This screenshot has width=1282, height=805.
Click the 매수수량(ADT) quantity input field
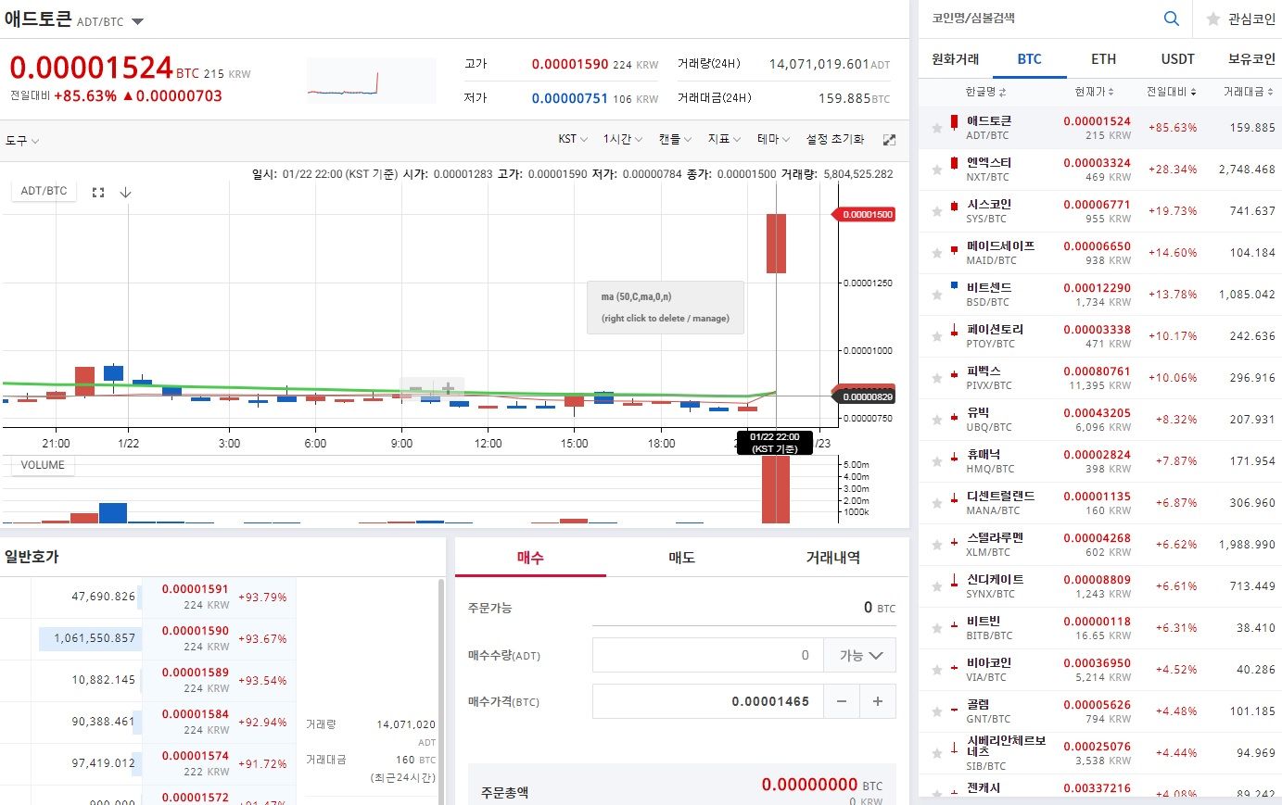706,655
